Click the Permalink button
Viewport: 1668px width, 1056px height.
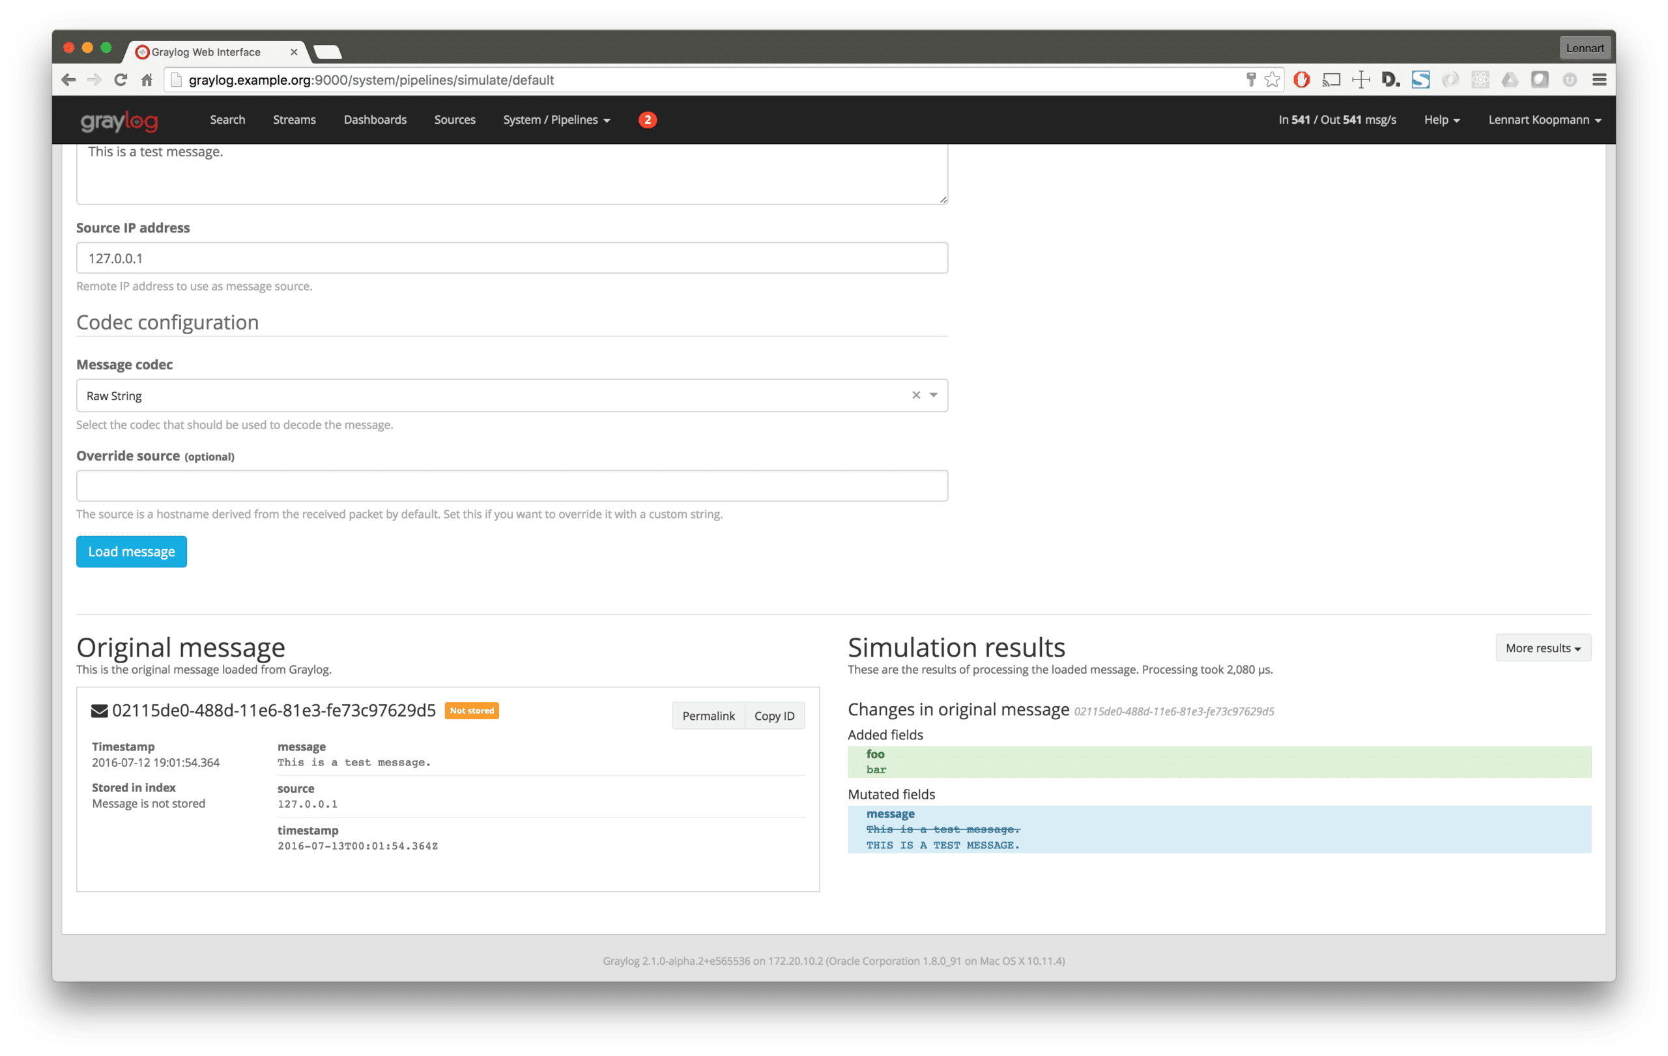pyautogui.click(x=708, y=716)
